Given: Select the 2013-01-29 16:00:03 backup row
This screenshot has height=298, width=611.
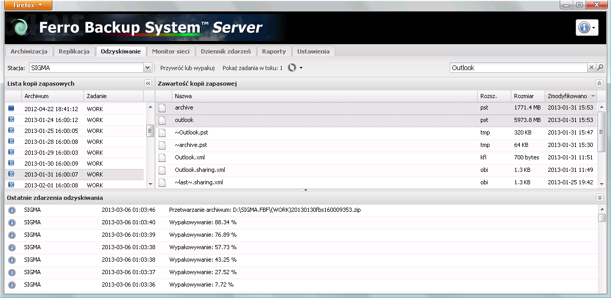Looking at the screenshot, I should tap(51, 153).
